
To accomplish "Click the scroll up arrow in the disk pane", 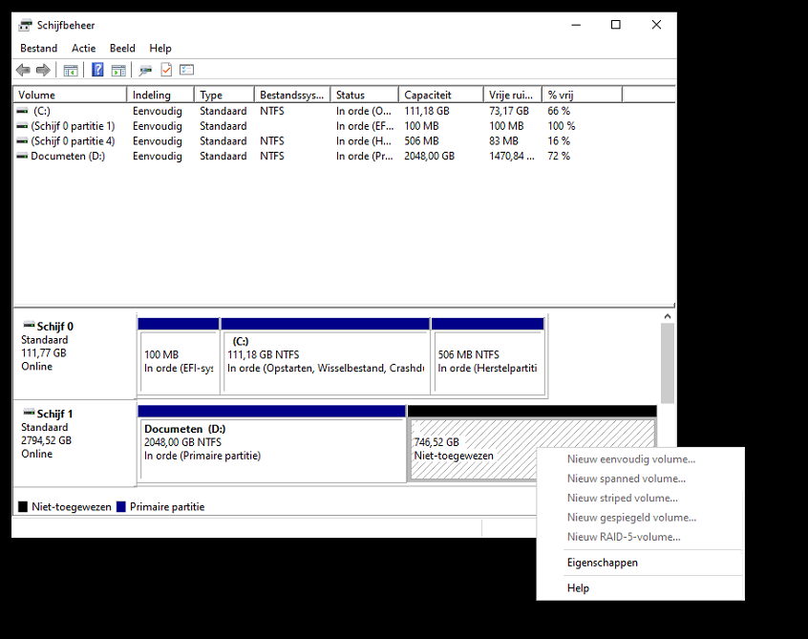I will click(667, 316).
